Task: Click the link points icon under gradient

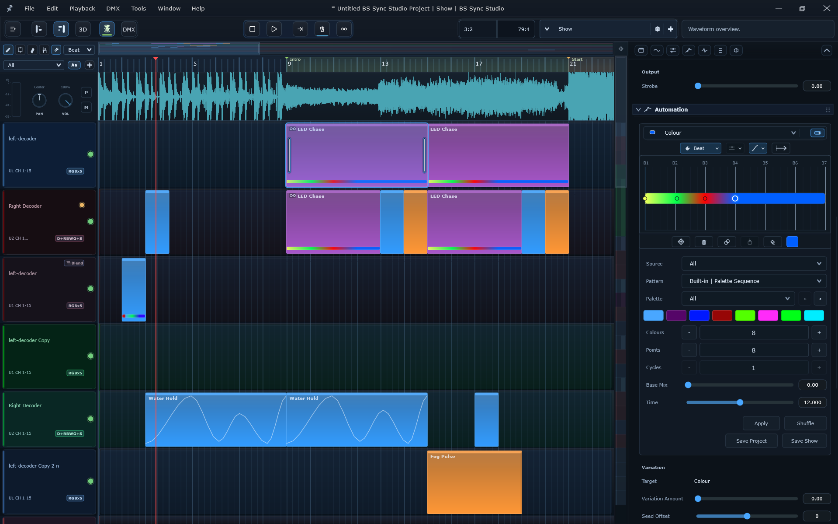Action: pyautogui.click(x=727, y=242)
